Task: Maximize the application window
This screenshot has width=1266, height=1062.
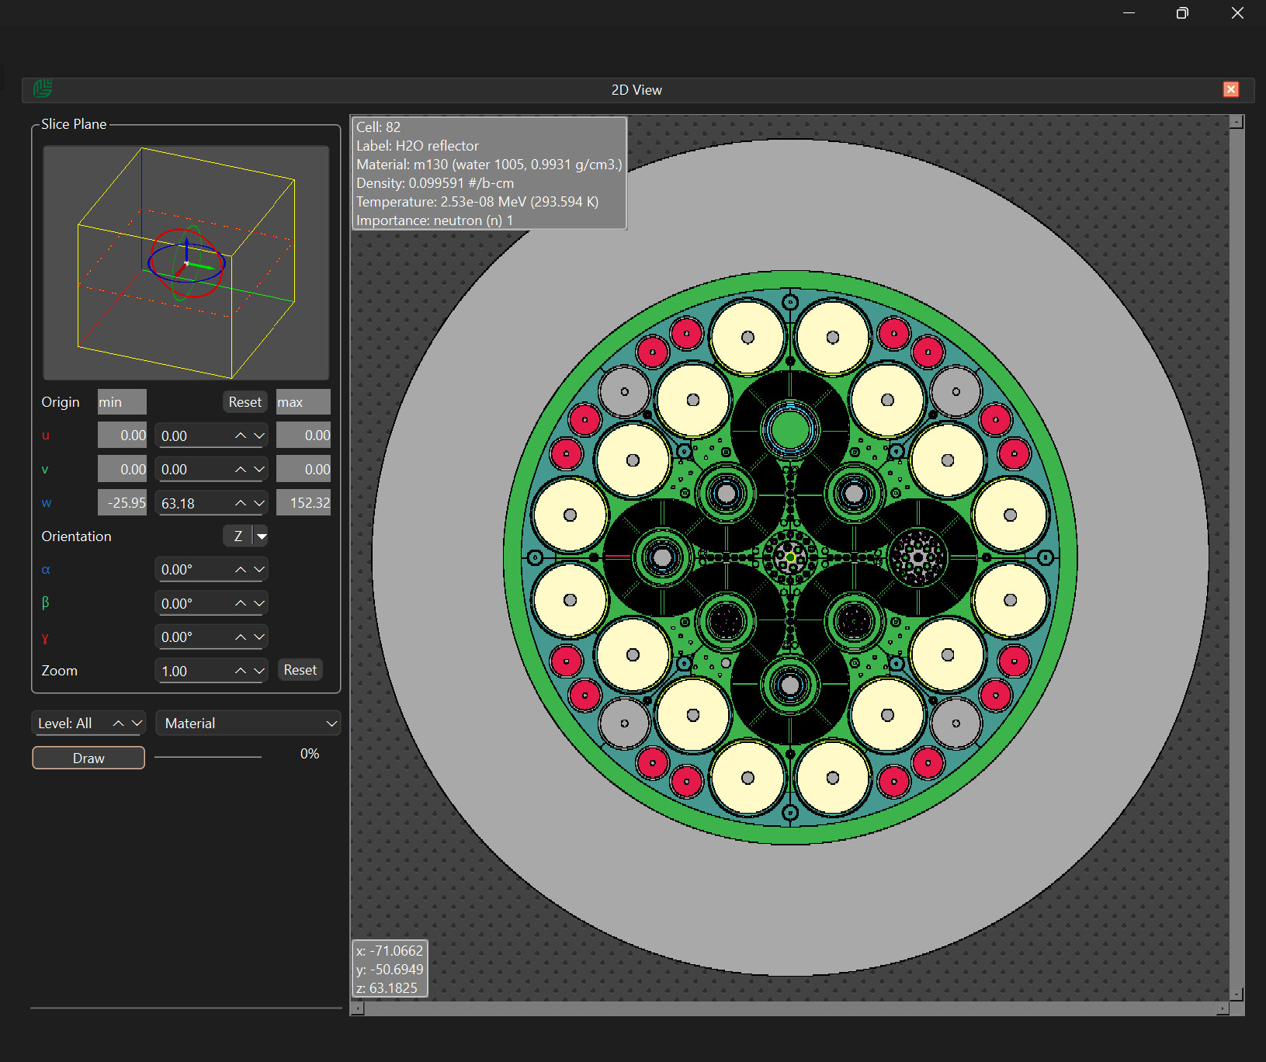Action: point(1182,13)
